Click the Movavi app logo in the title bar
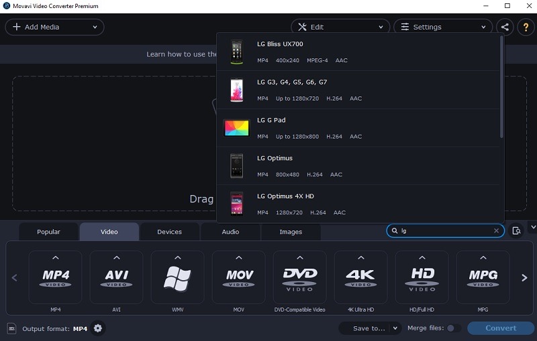537x341 pixels. tap(6, 6)
